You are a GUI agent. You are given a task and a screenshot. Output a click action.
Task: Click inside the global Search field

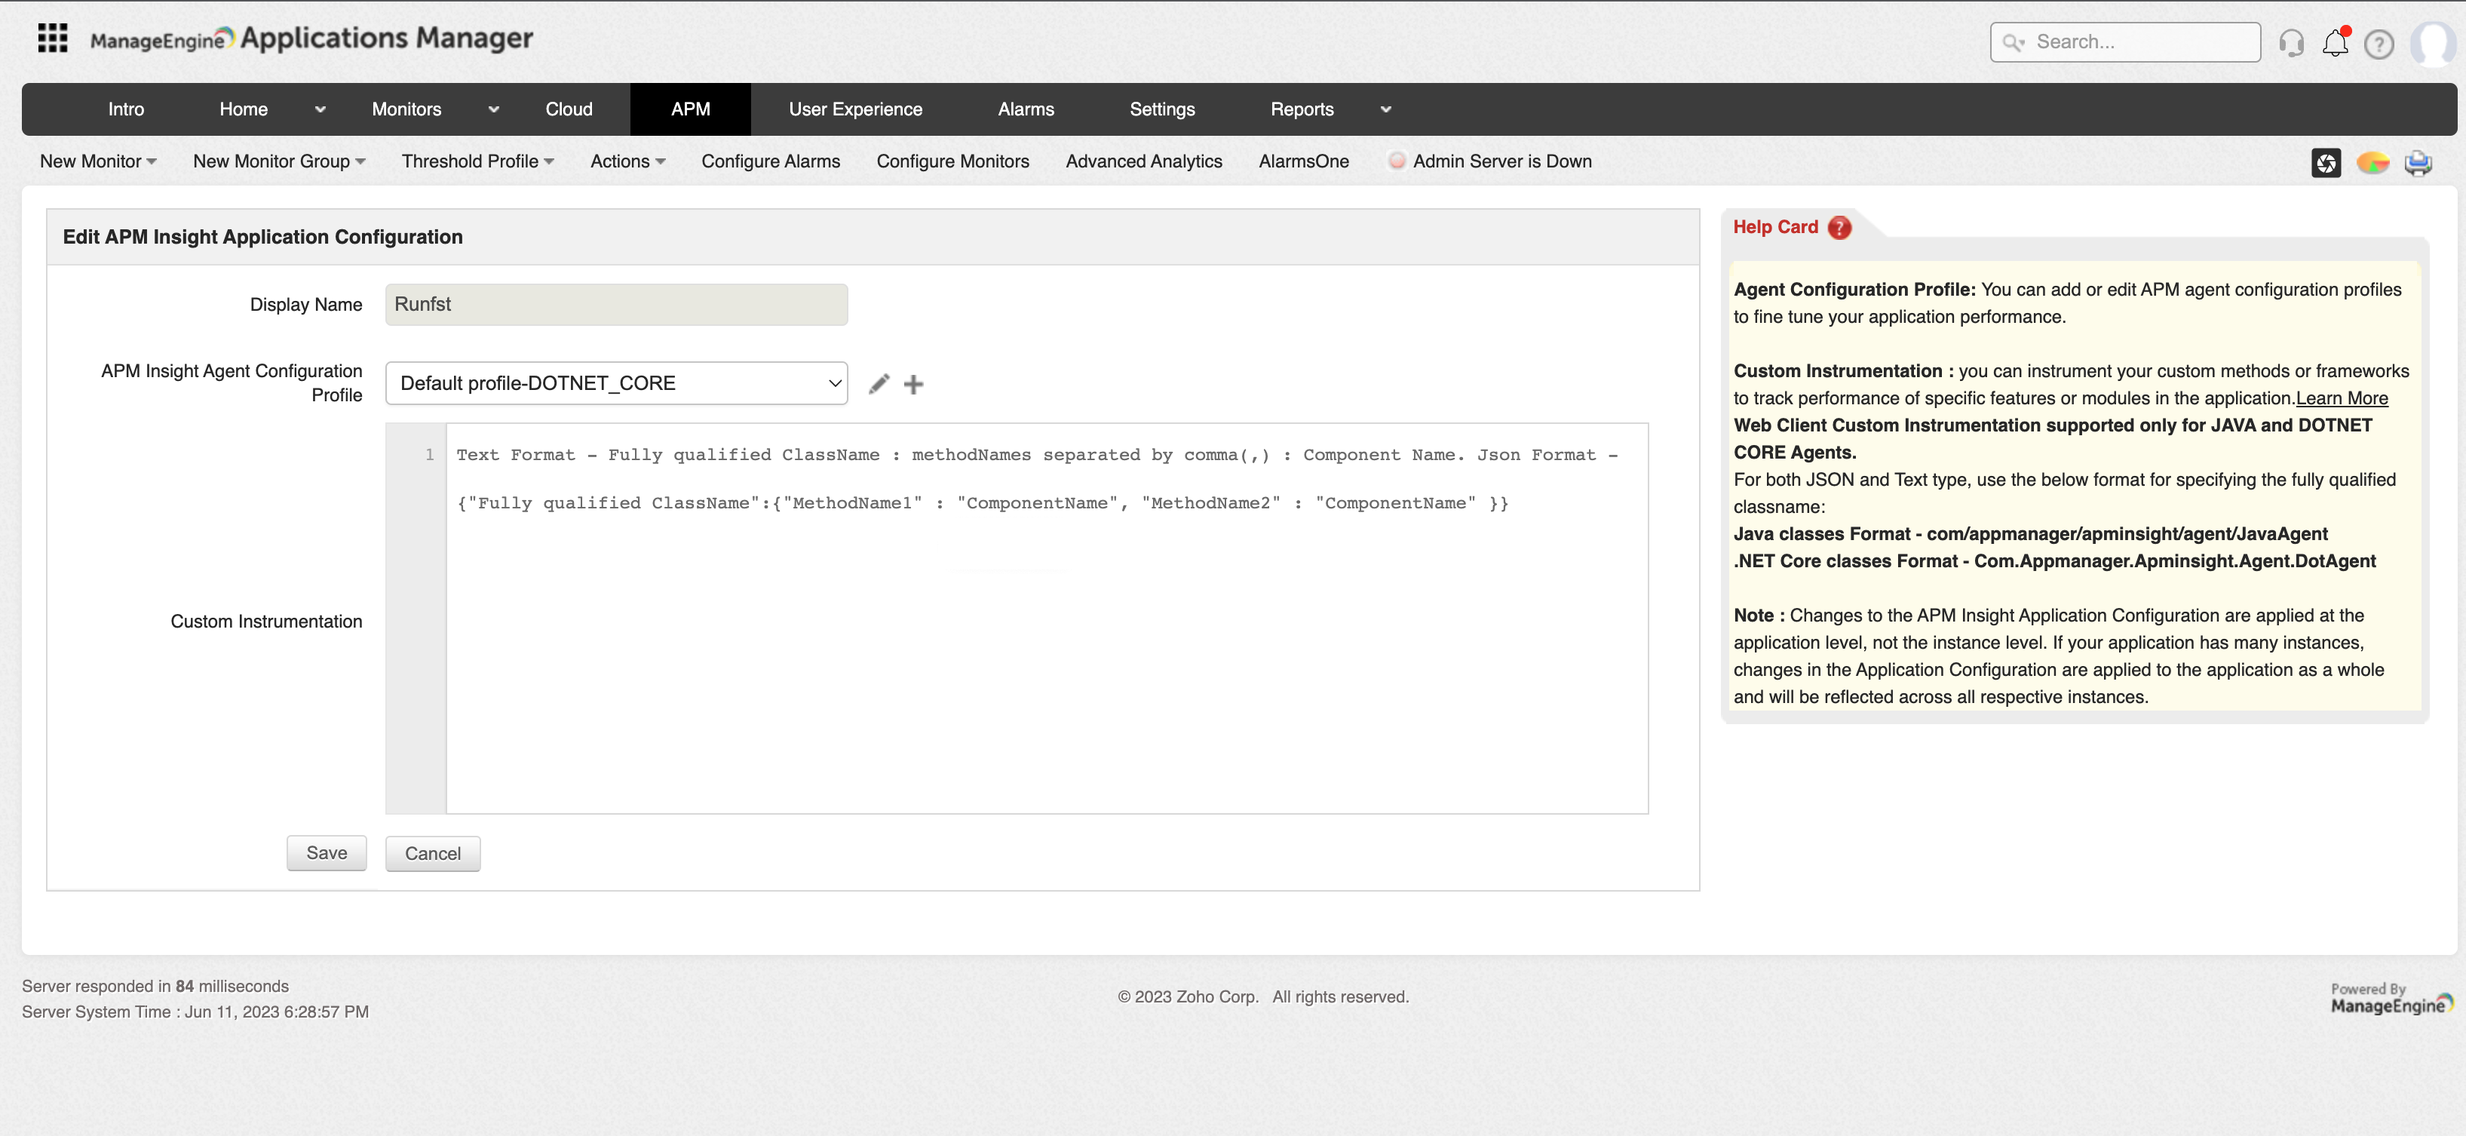[x=2125, y=41]
